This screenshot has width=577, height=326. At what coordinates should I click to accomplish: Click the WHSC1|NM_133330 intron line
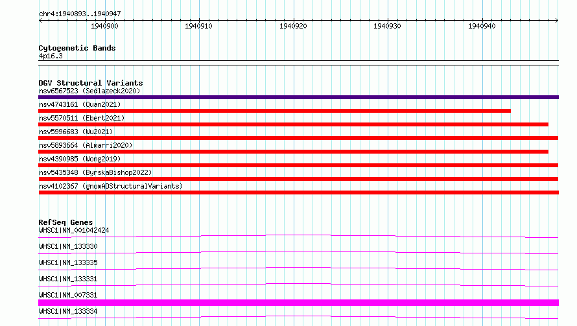click(x=298, y=252)
